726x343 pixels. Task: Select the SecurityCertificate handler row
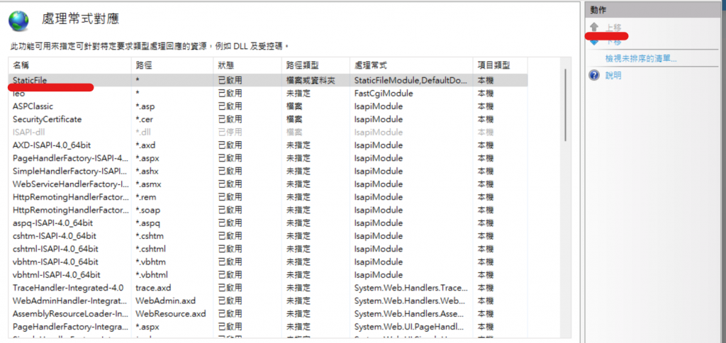(x=268, y=120)
